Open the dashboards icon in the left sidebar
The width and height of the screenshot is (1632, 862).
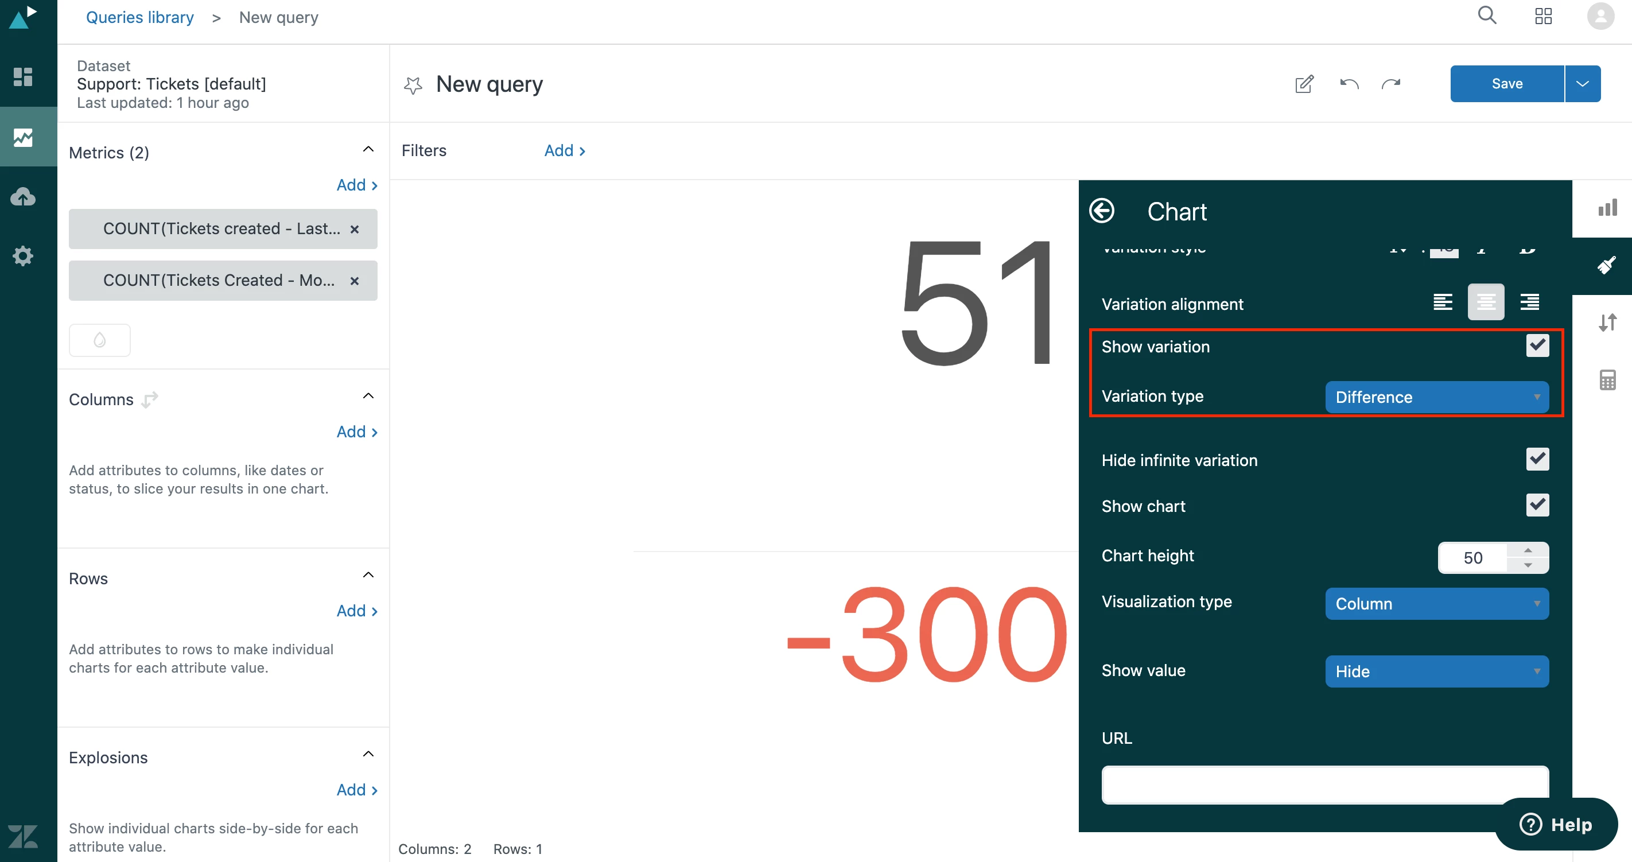[x=23, y=77]
